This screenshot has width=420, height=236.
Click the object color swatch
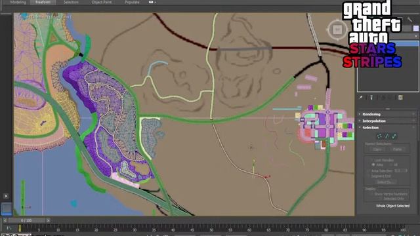(x=415, y=28)
